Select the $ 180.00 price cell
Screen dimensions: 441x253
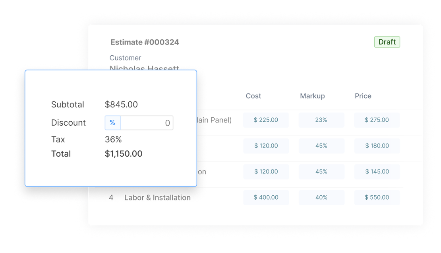pyautogui.click(x=377, y=146)
